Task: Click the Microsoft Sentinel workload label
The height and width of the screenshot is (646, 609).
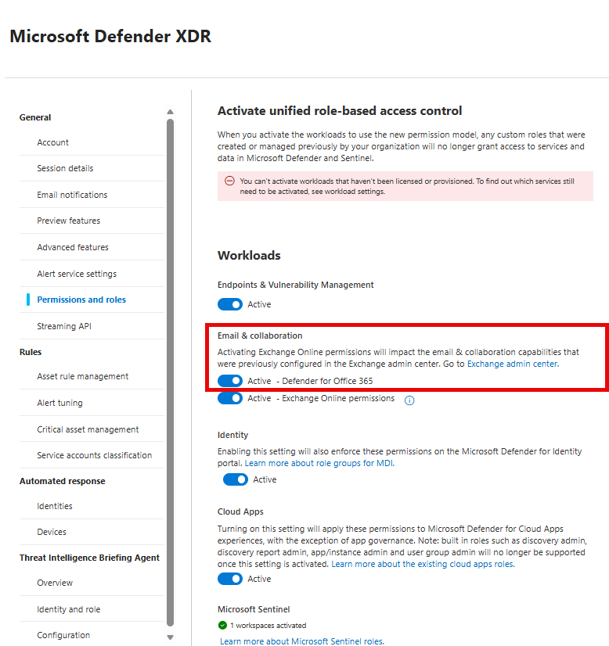Action: (254, 609)
